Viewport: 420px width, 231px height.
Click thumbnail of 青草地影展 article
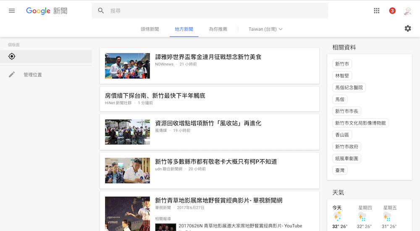click(x=128, y=214)
